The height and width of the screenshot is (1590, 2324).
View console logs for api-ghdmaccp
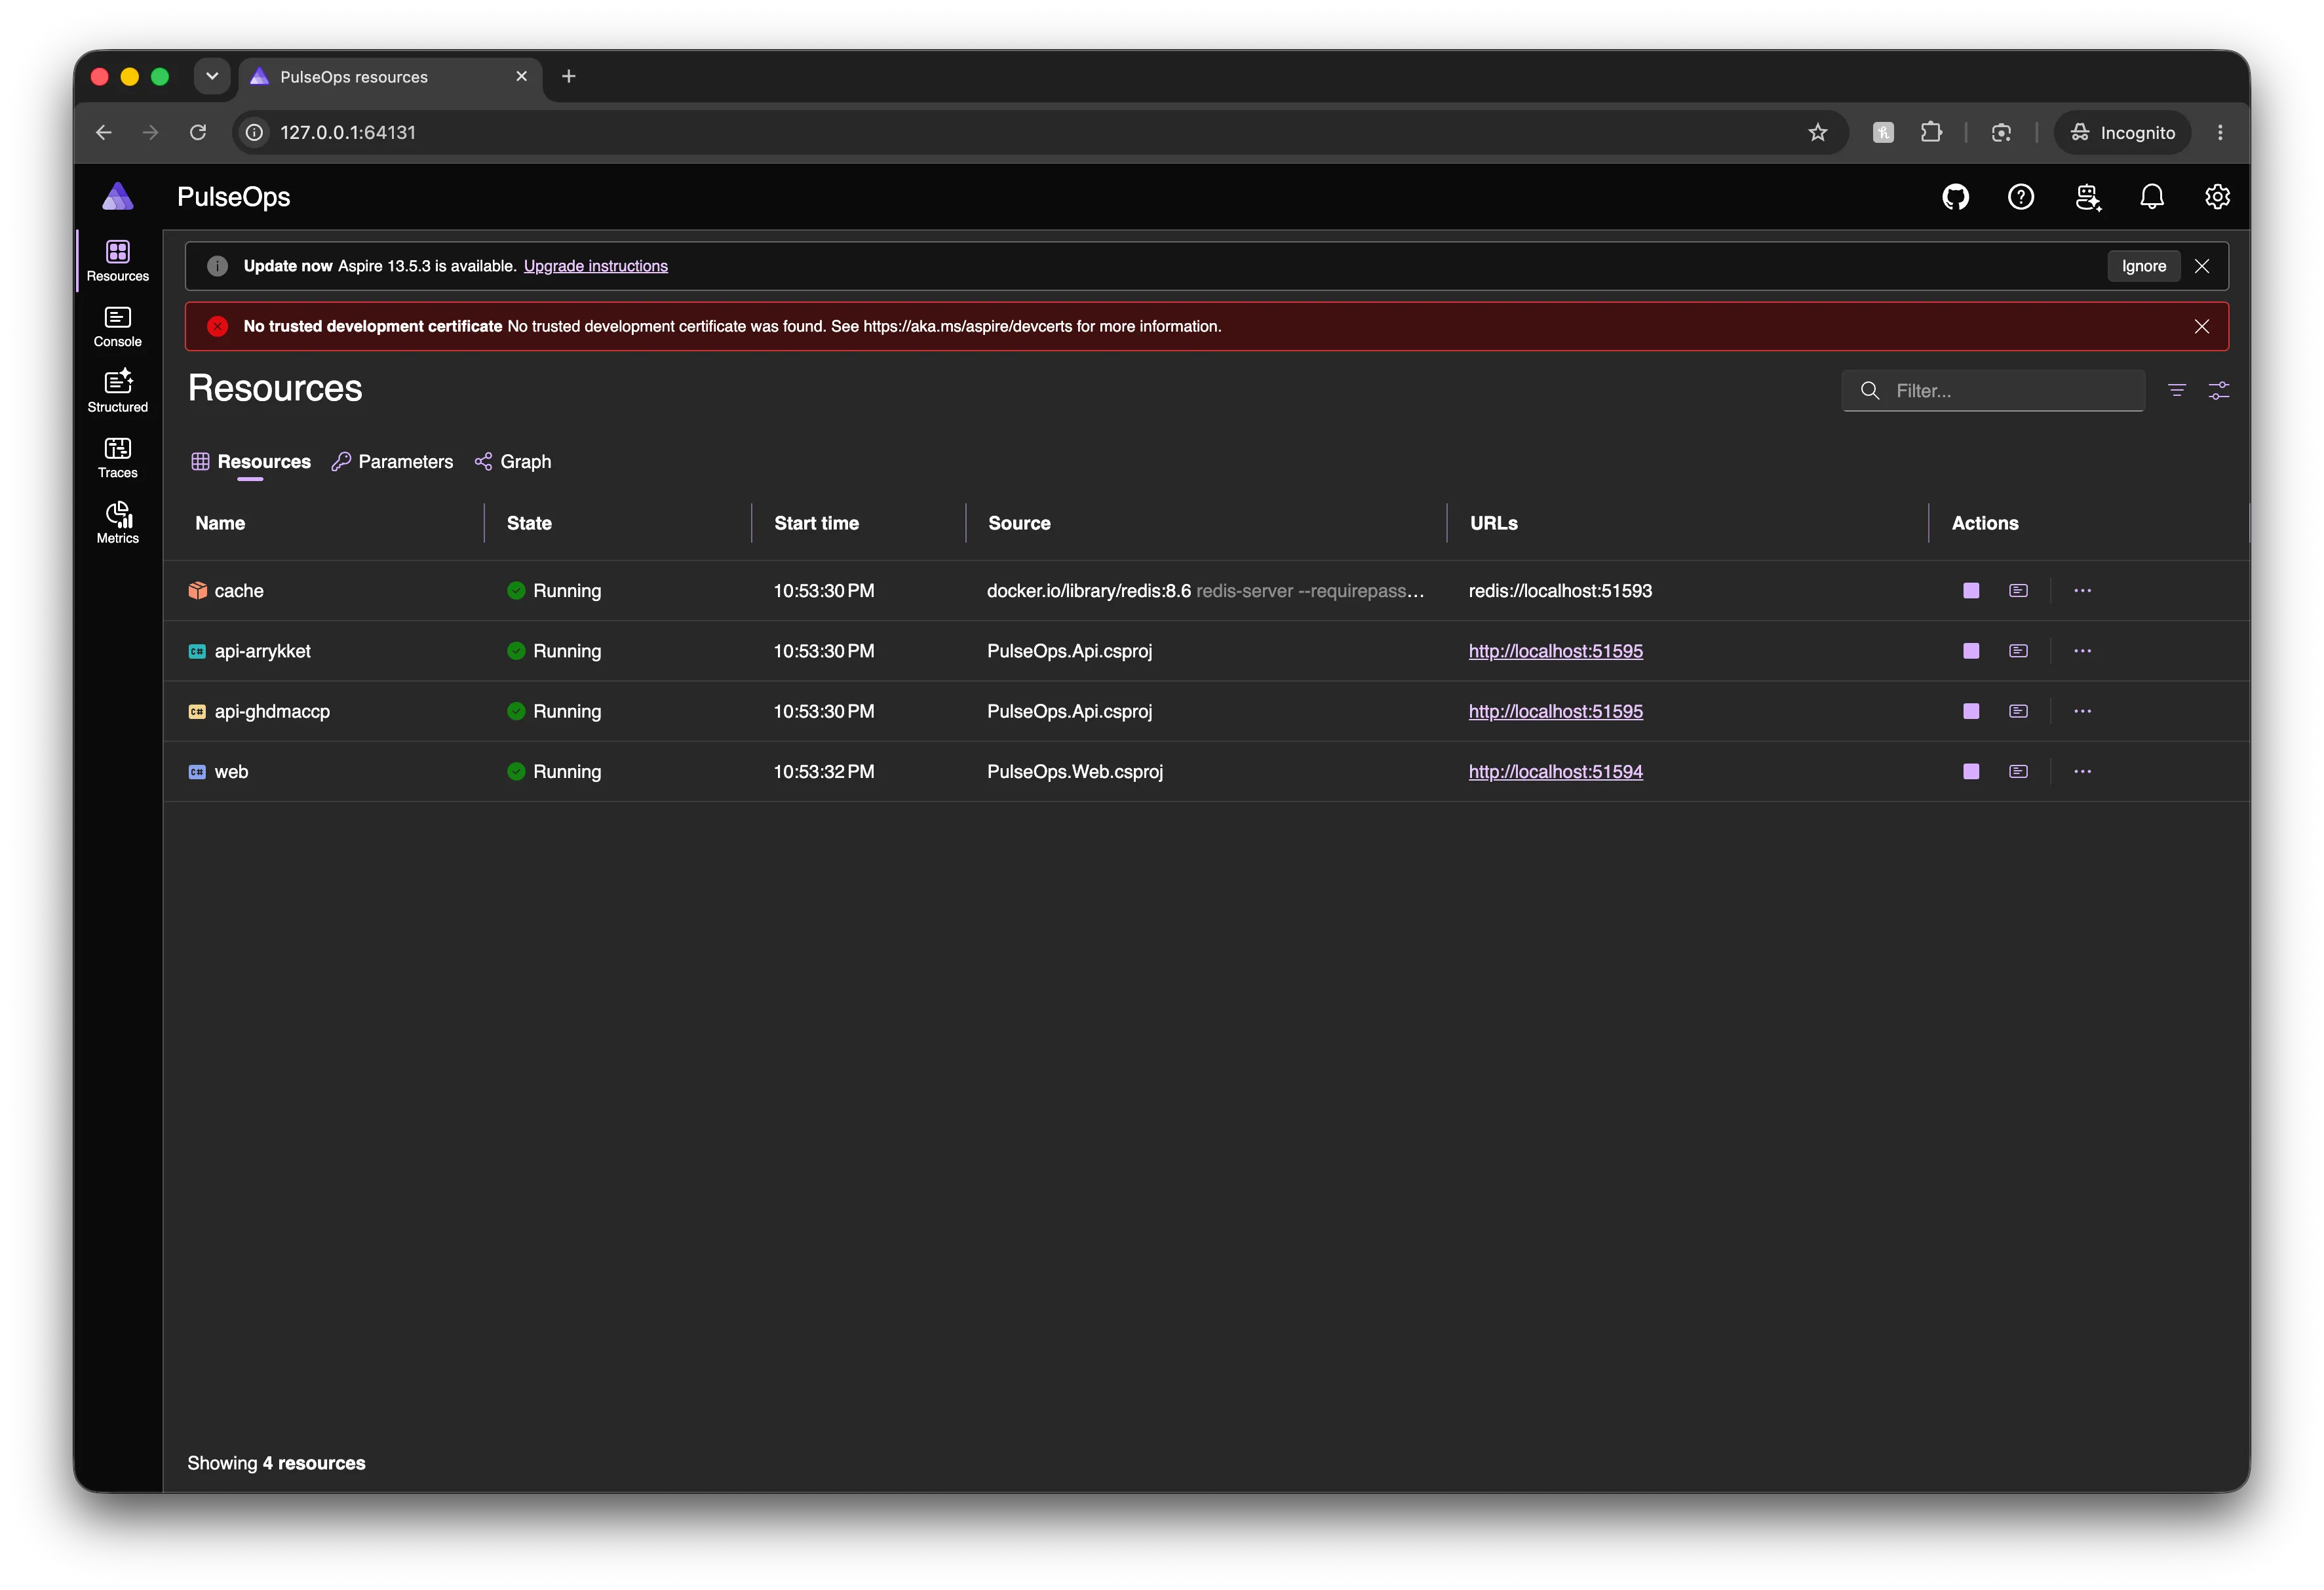(x=2018, y=711)
